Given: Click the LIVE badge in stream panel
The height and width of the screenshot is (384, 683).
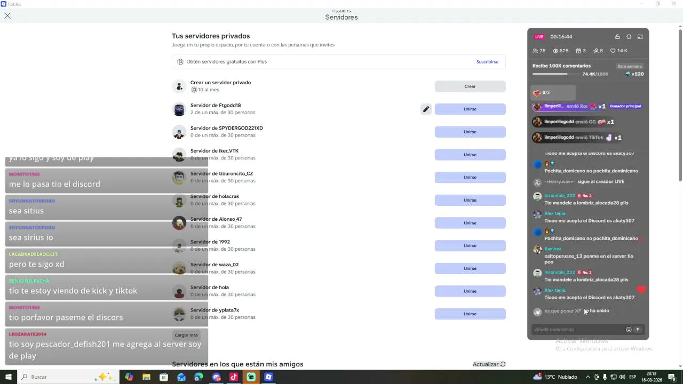Looking at the screenshot, I should [539, 37].
